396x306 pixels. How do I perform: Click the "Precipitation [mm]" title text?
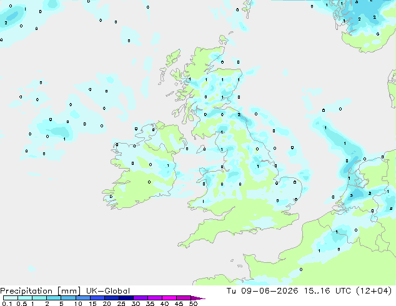coord(40,291)
